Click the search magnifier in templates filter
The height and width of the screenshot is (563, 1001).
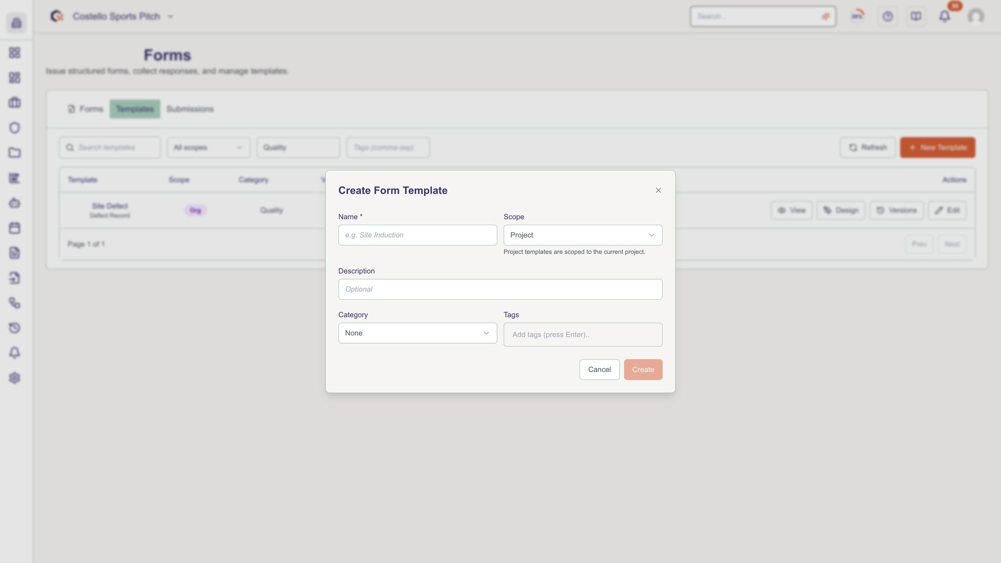(70, 147)
